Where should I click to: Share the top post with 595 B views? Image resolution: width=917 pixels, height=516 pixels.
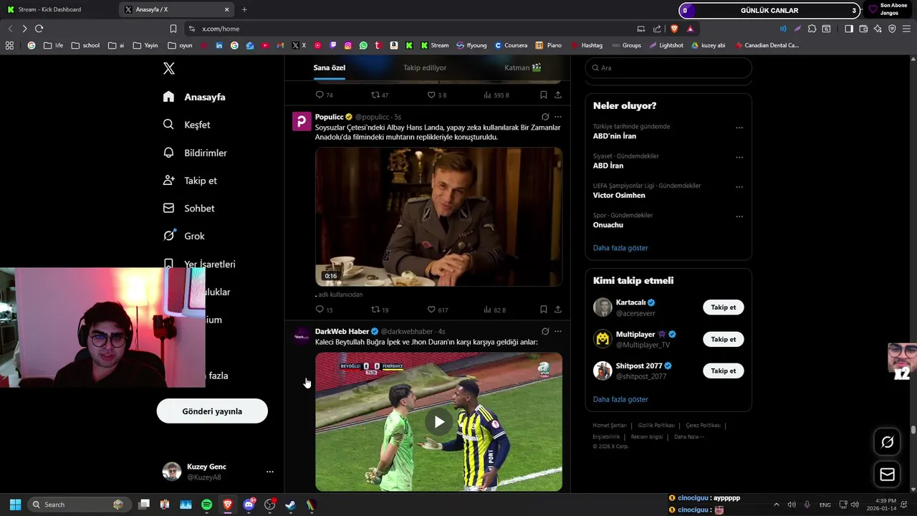point(558,95)
